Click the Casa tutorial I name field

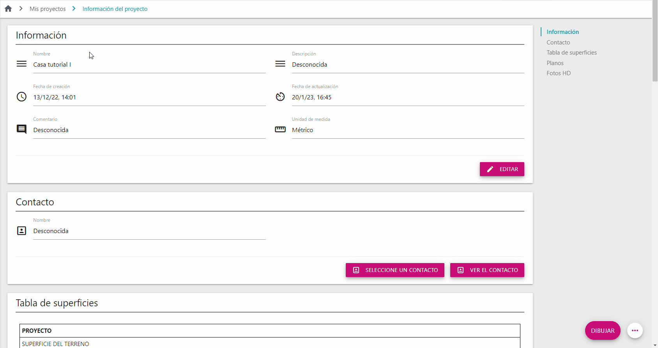pos(149,65)
